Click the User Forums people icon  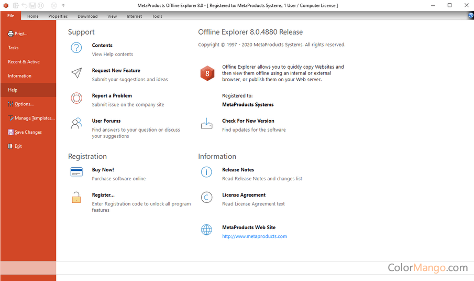tap(76, 124)
